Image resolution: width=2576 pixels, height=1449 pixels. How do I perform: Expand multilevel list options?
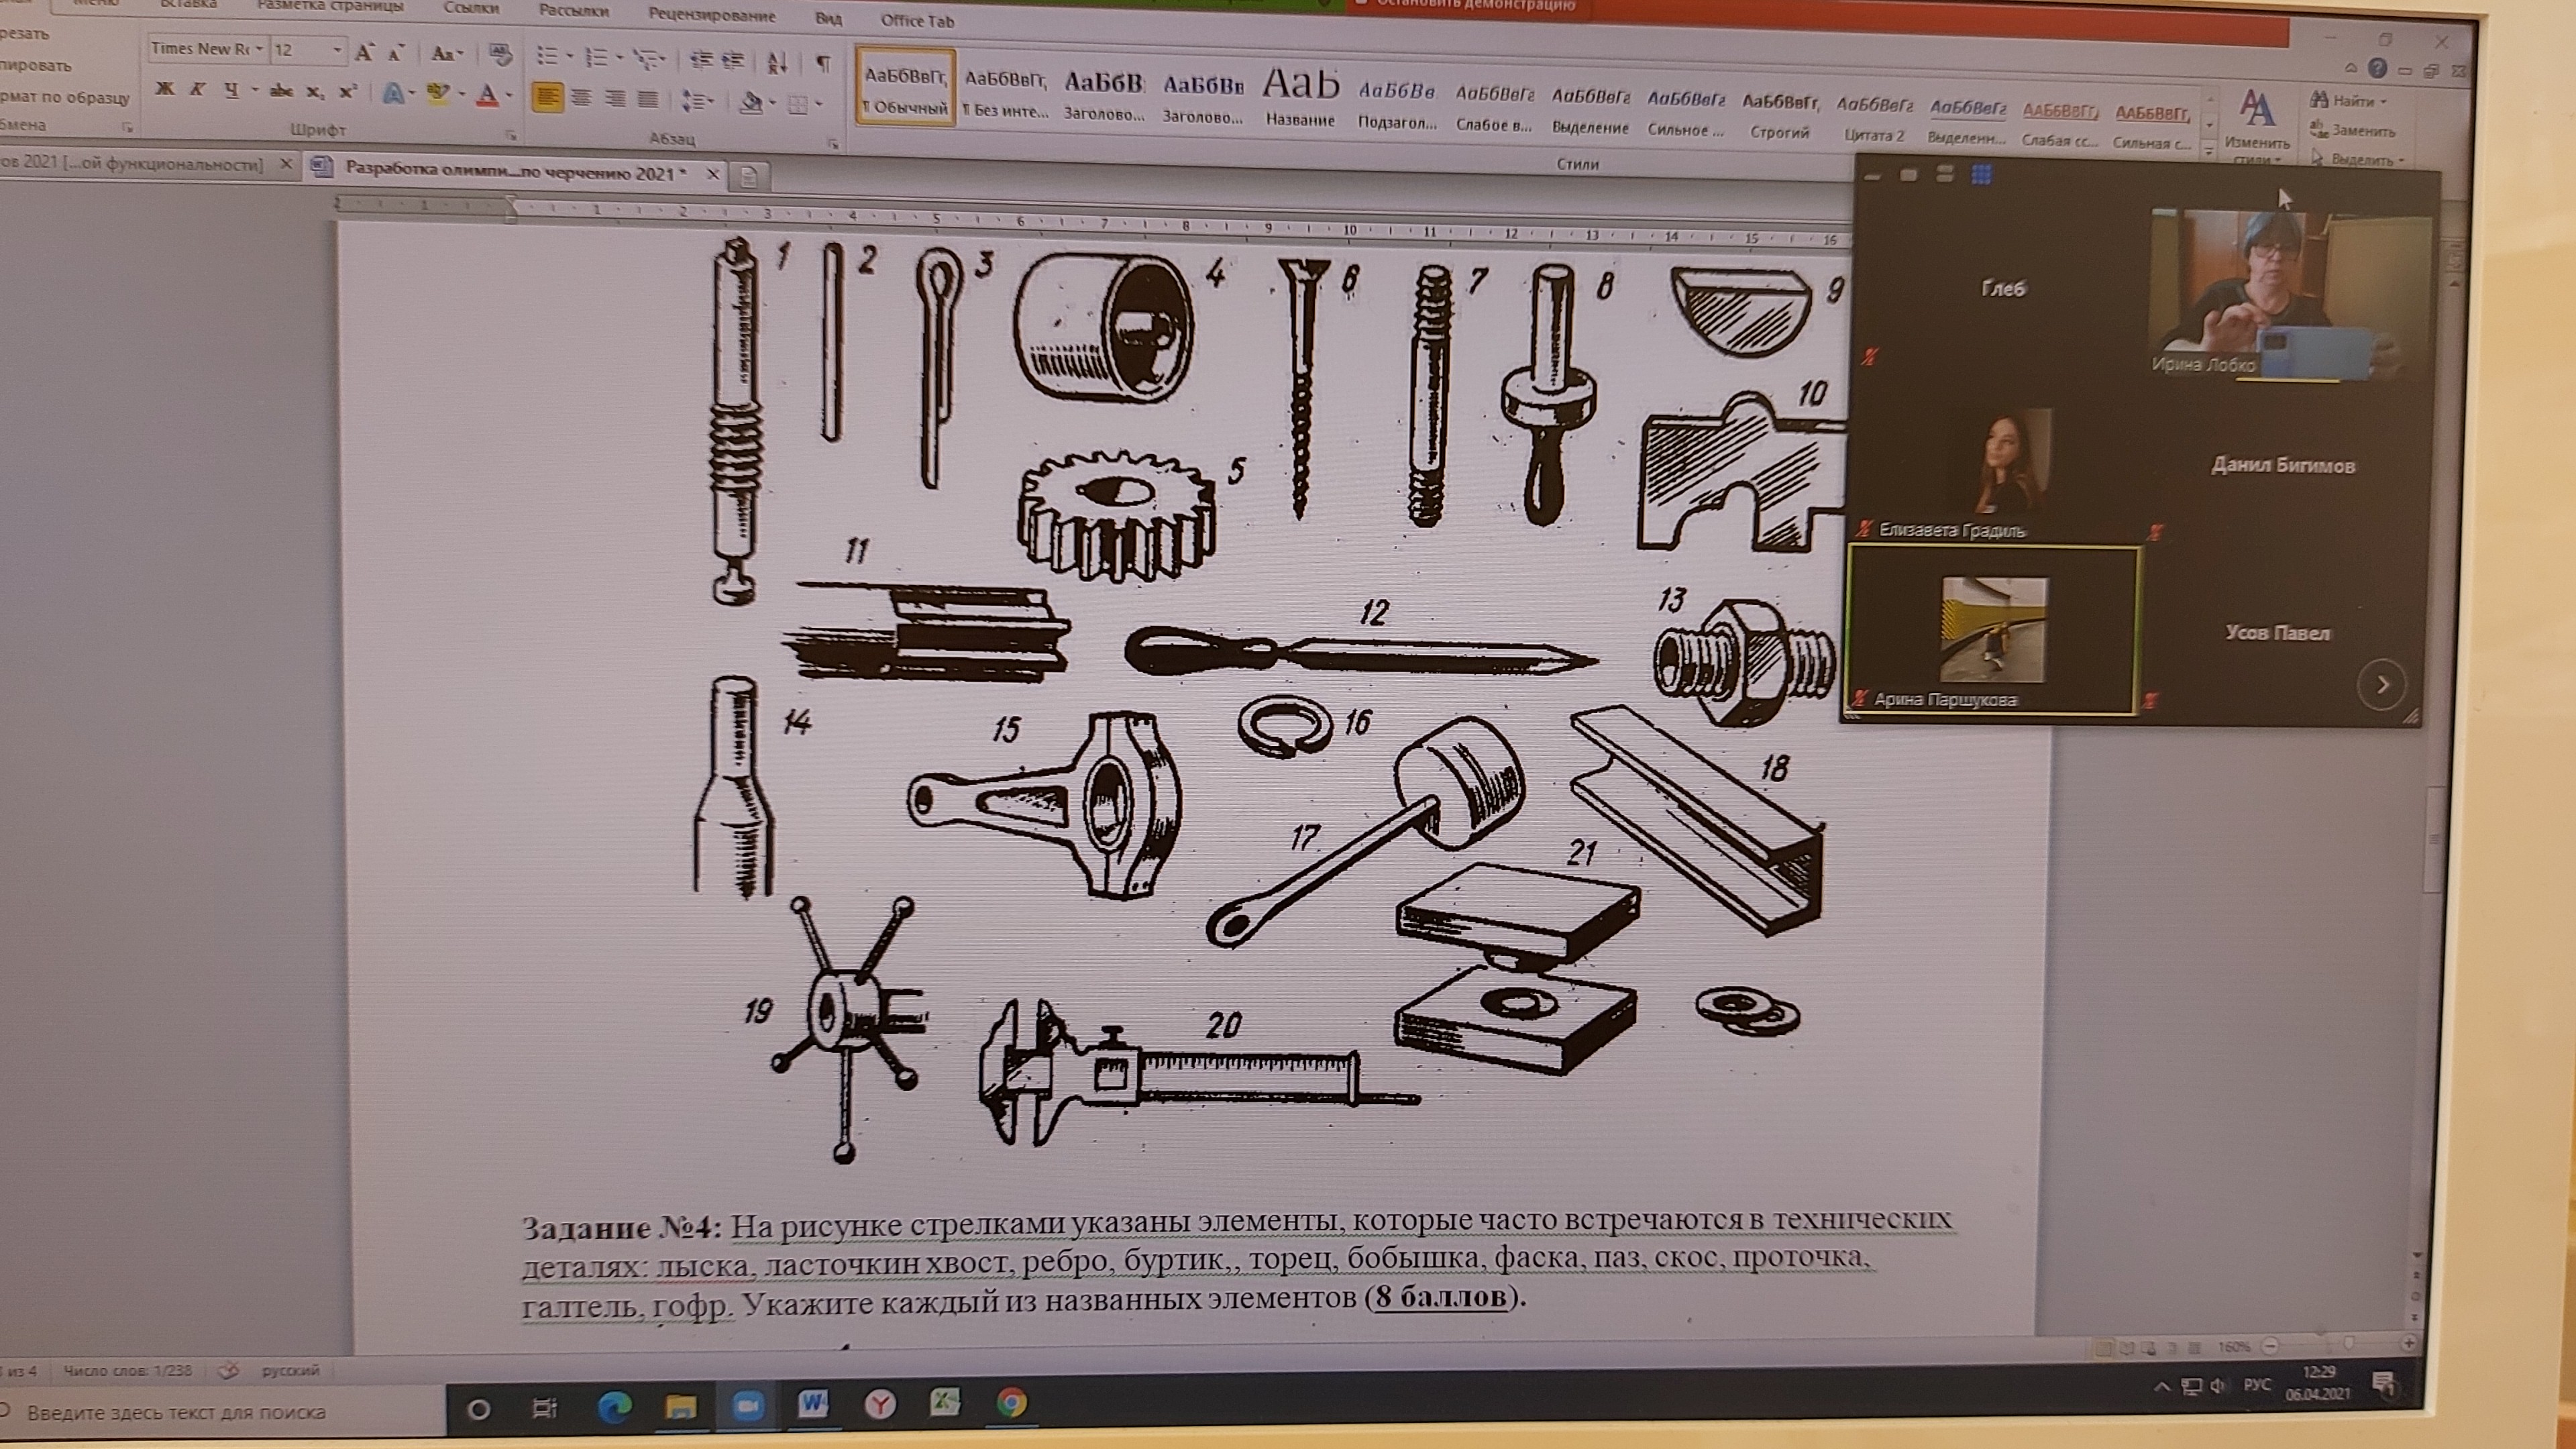pos(663,60)
